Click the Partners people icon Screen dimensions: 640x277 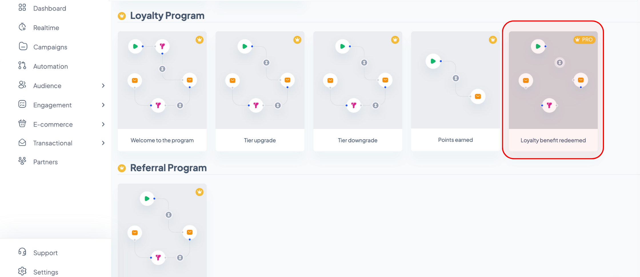click(22, 161)
